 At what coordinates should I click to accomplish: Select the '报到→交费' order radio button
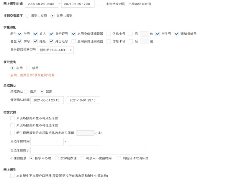27,16
